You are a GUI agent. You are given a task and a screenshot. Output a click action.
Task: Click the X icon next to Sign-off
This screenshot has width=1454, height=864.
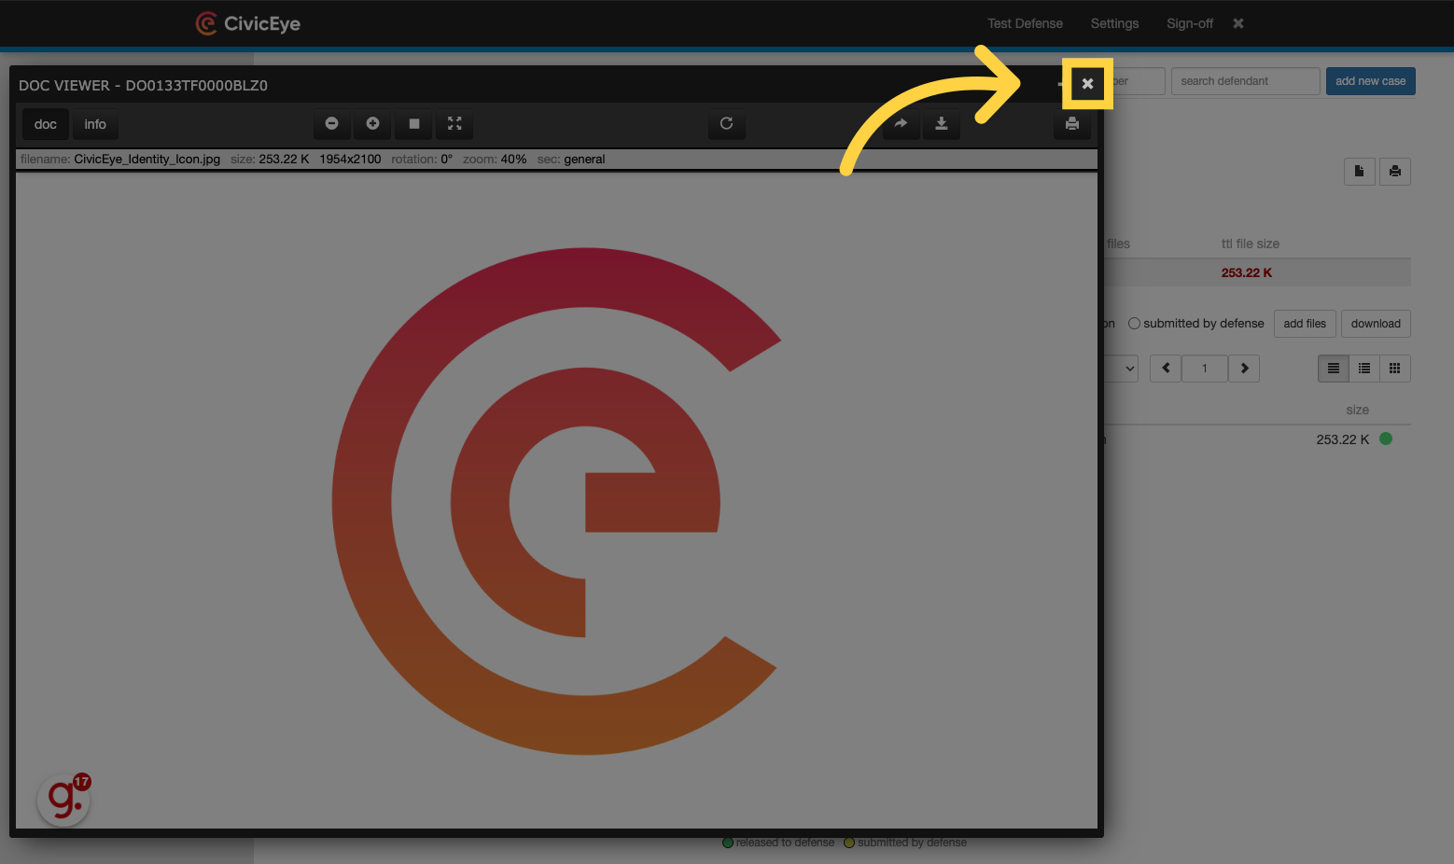[1238, 23]
